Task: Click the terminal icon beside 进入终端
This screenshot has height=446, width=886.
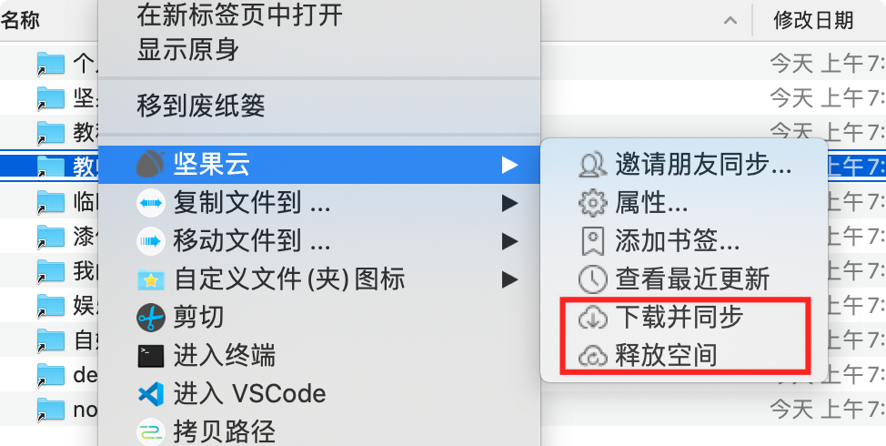Action: [151, 357]
